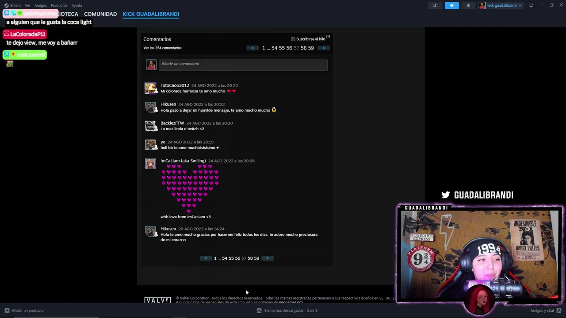The height and width of the screenshot is (318, 566).
Task: Click the Añadir un producto label
Action: 27,310
